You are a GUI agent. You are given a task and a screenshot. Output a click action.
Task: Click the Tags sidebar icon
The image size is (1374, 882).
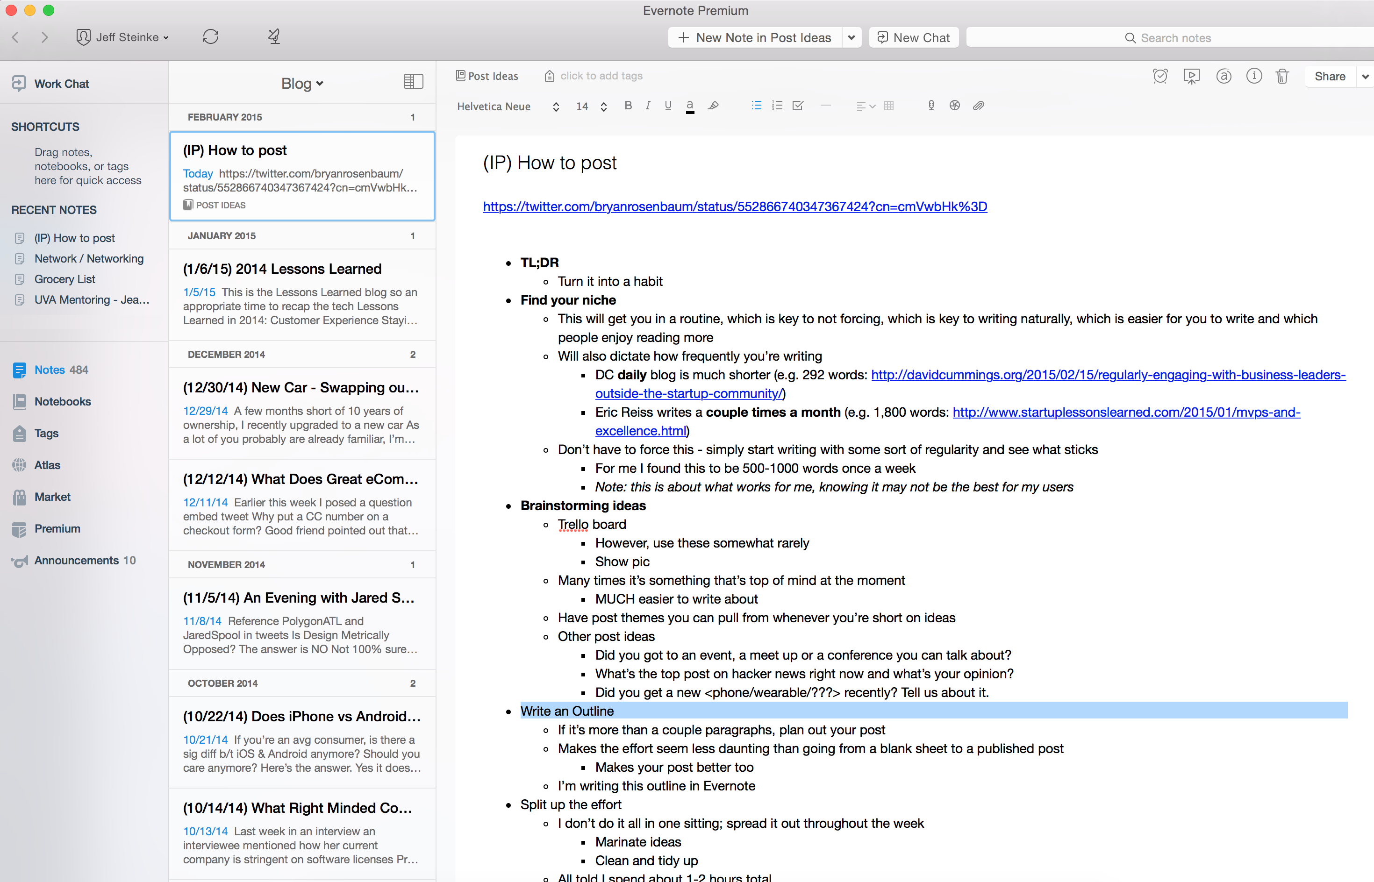[x=20, y=434]
